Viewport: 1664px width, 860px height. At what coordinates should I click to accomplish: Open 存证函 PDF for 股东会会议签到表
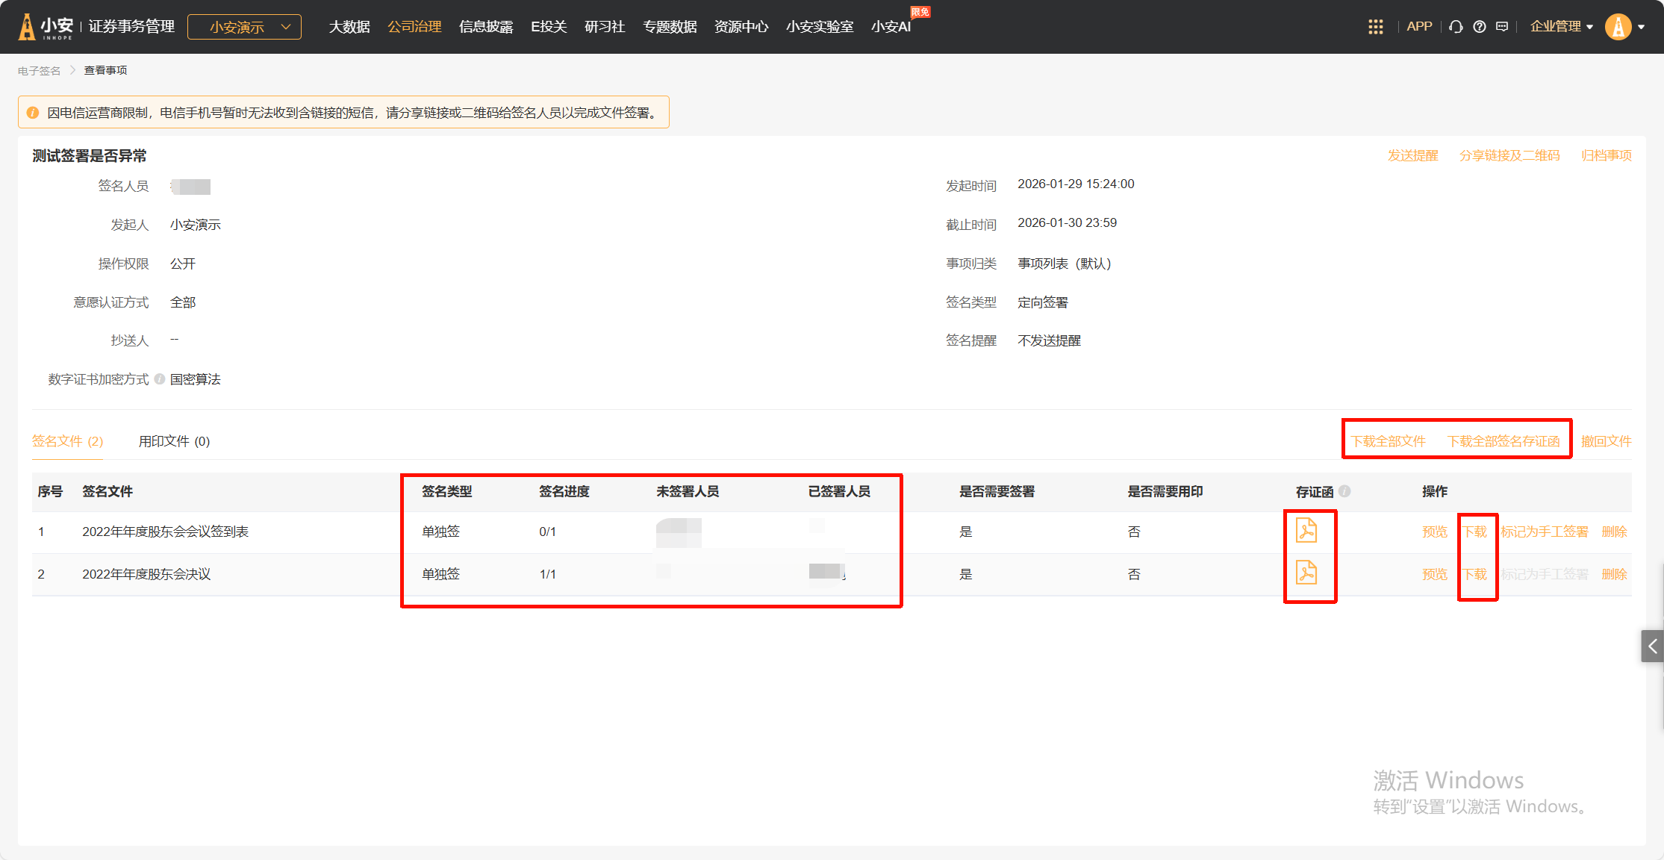click(x=1306, y=531)
